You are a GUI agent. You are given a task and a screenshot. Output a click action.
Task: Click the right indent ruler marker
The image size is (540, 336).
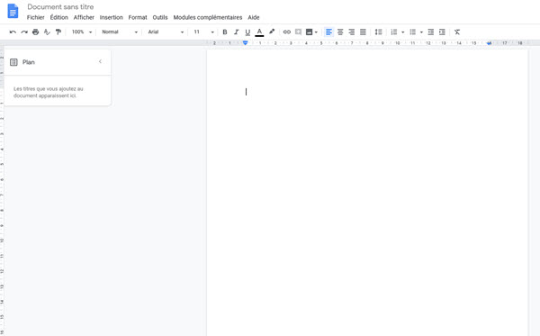[x=489, y=43]
